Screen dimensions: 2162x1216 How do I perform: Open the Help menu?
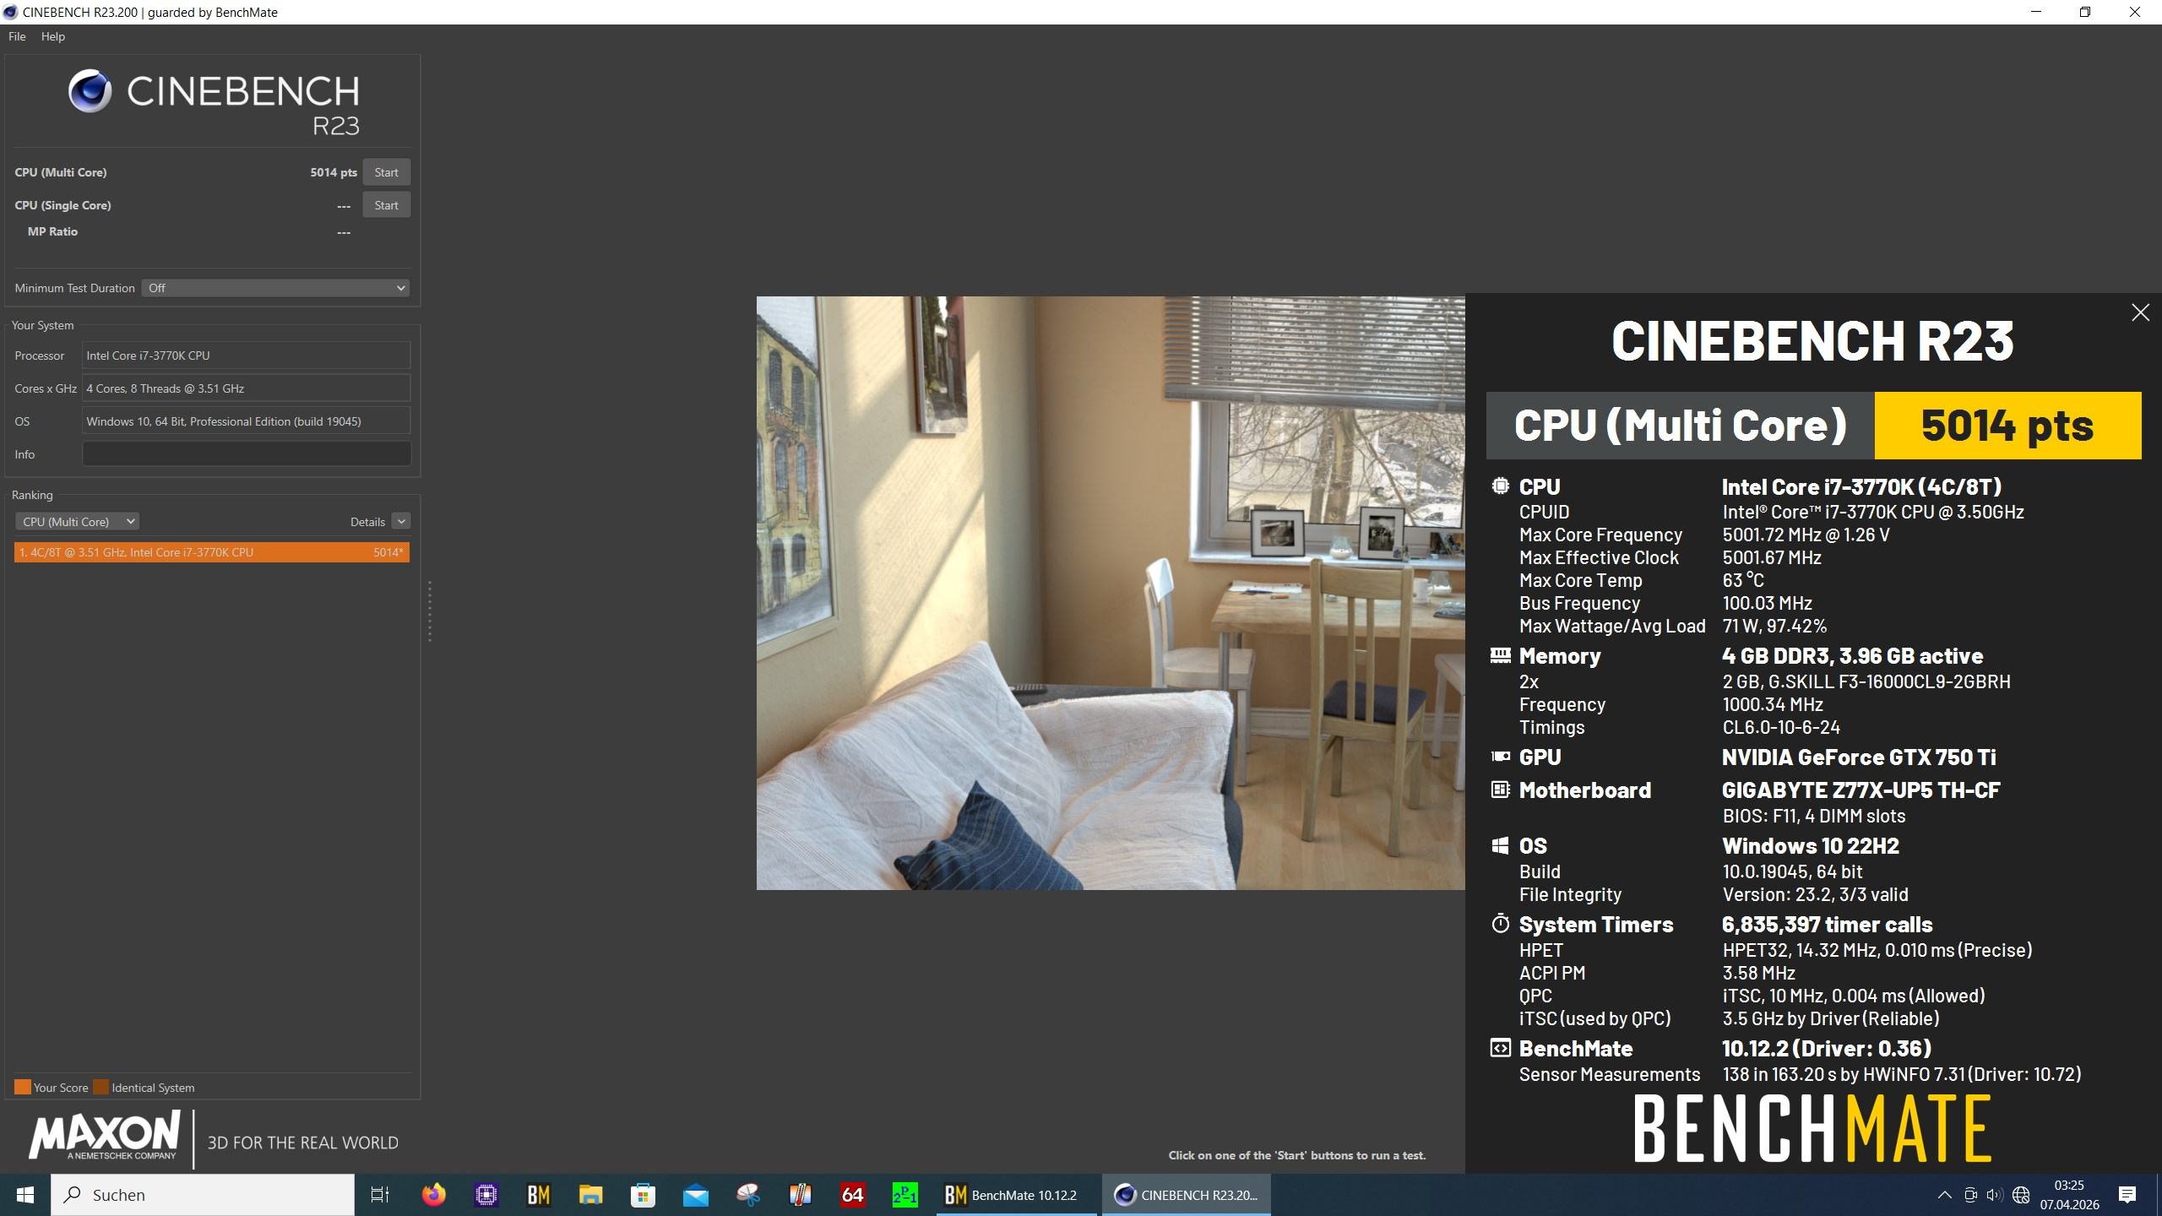pos(53,36)
